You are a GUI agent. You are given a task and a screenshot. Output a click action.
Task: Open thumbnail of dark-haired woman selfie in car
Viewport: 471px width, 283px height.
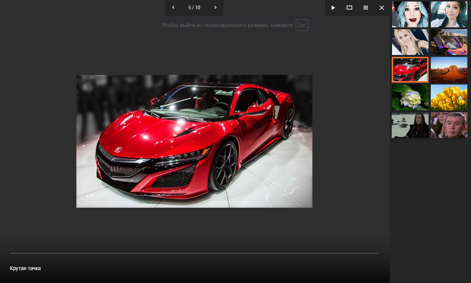[449, 14]
